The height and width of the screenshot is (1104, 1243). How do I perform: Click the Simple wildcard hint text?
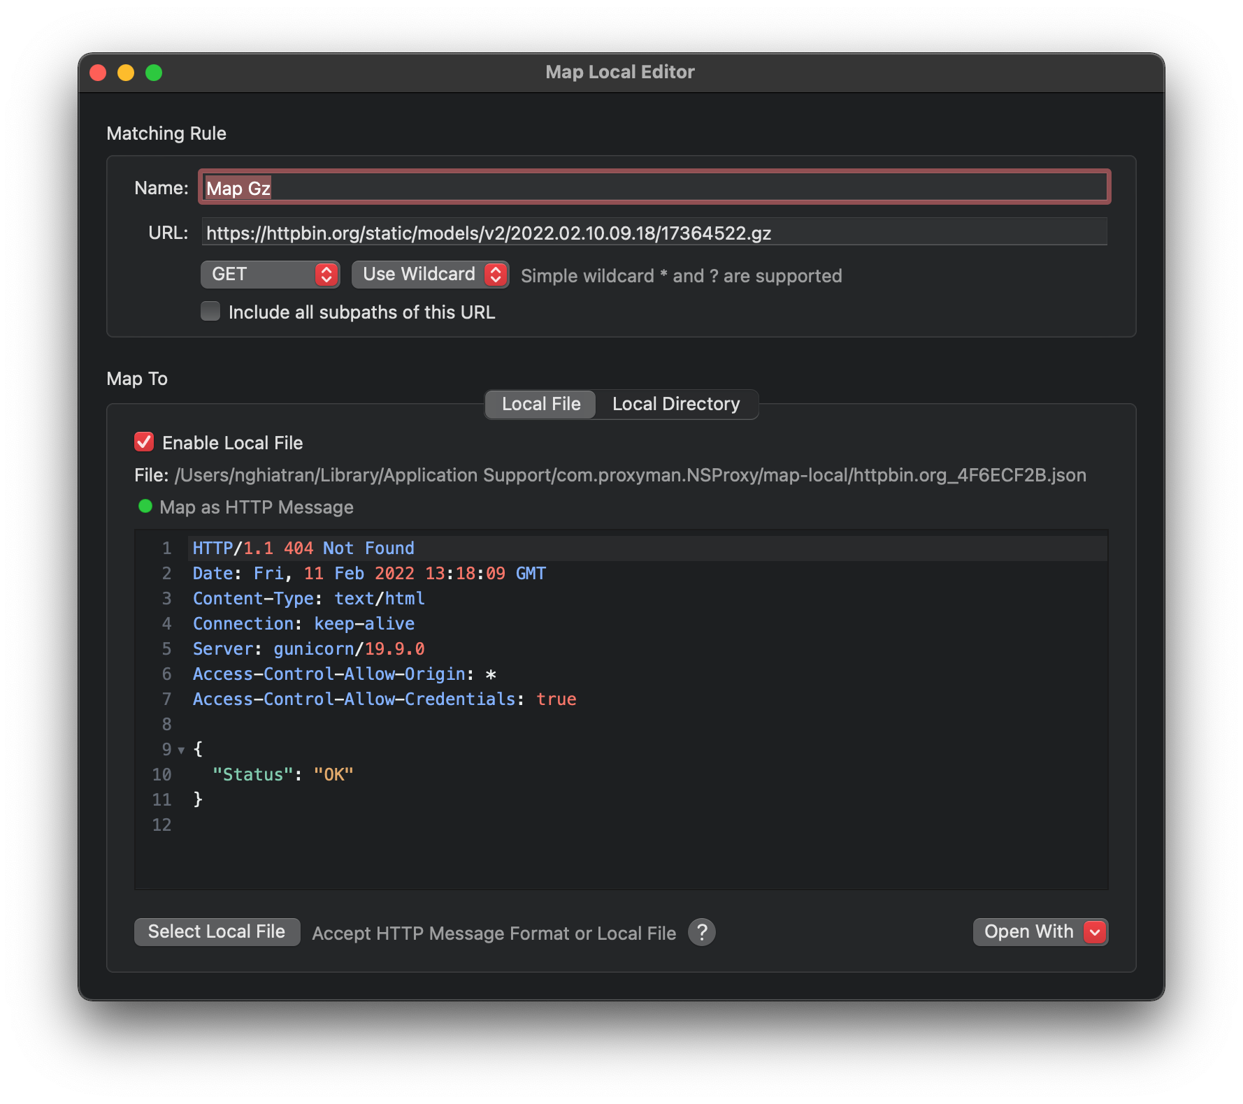[682, 276]
